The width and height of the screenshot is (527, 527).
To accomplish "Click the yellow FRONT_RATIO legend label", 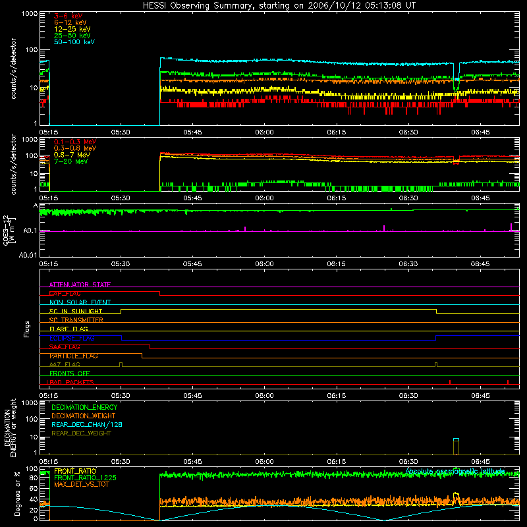I will click(x=75, y=471).
